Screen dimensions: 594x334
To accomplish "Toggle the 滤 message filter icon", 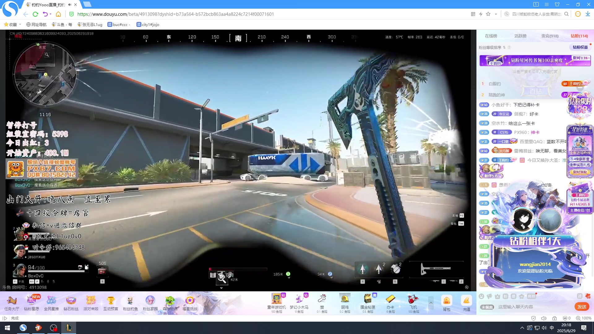I will [579, 296].
